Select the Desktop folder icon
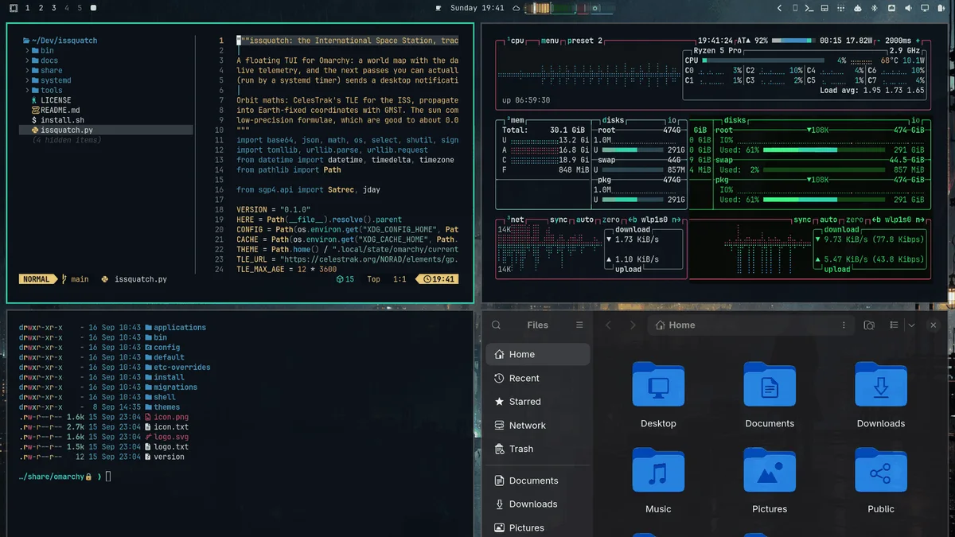Screen dimensions: 955x537 [x=658, y=385]
